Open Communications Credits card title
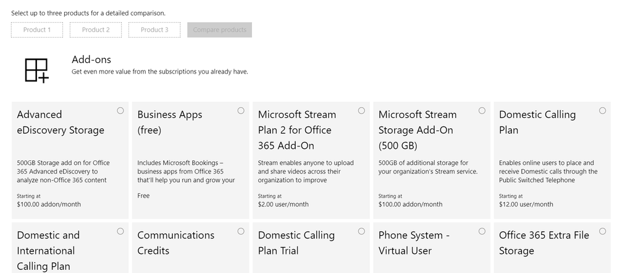The height and width of the screenshot is (273, 617). (x=176, y=243)
